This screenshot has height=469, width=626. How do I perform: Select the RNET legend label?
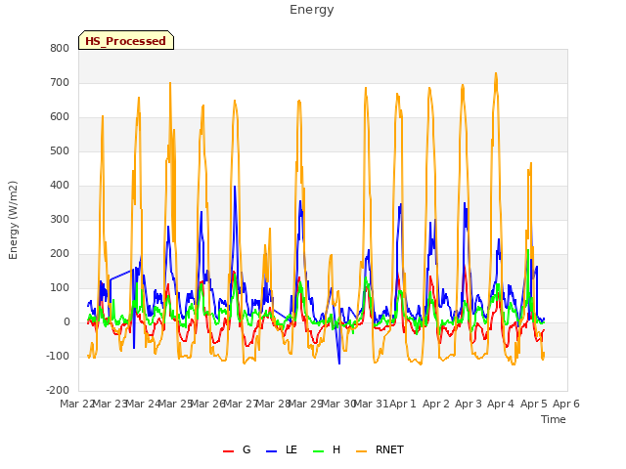(x=389, y=449)
